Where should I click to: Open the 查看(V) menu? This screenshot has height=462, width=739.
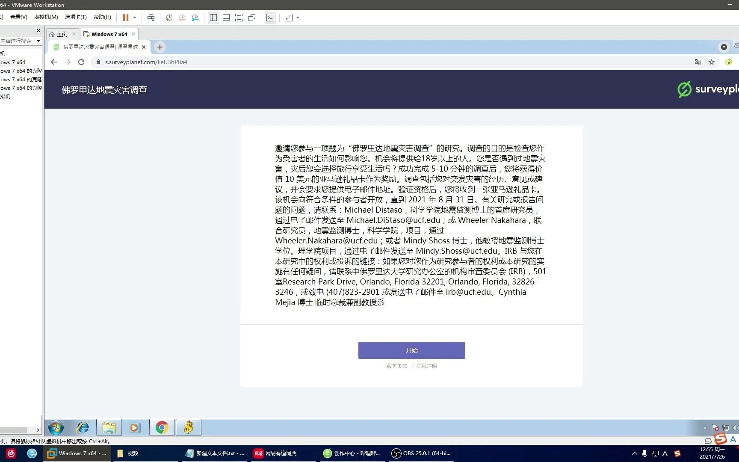pos(18,17)
